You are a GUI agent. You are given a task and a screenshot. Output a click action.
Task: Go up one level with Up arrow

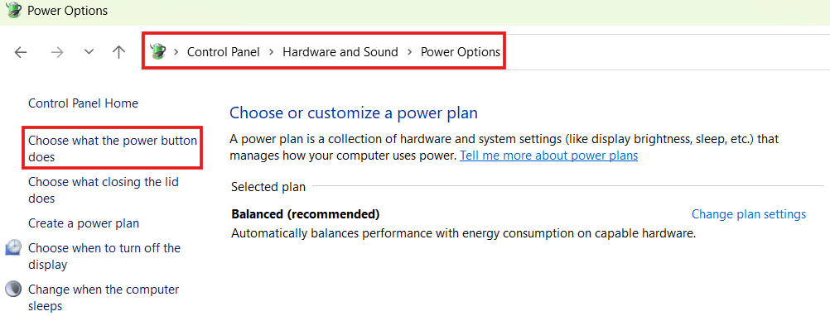[119, 52]
